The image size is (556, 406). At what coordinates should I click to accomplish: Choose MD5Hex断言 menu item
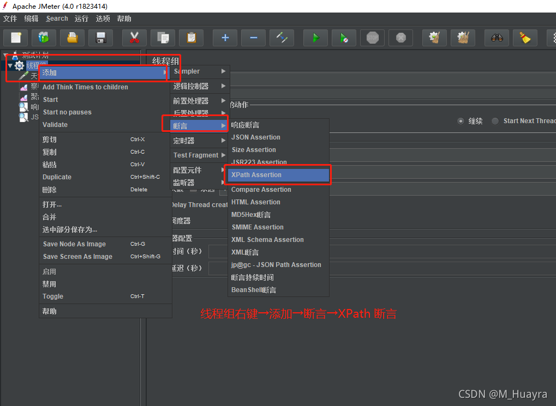click(x=278, y=215)
